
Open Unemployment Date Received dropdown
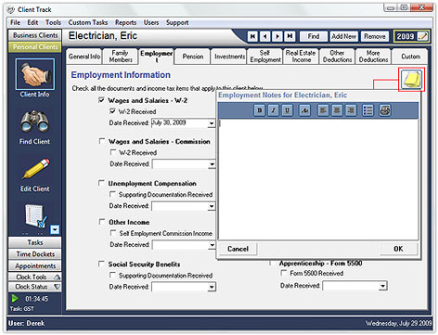pos(212,206)
